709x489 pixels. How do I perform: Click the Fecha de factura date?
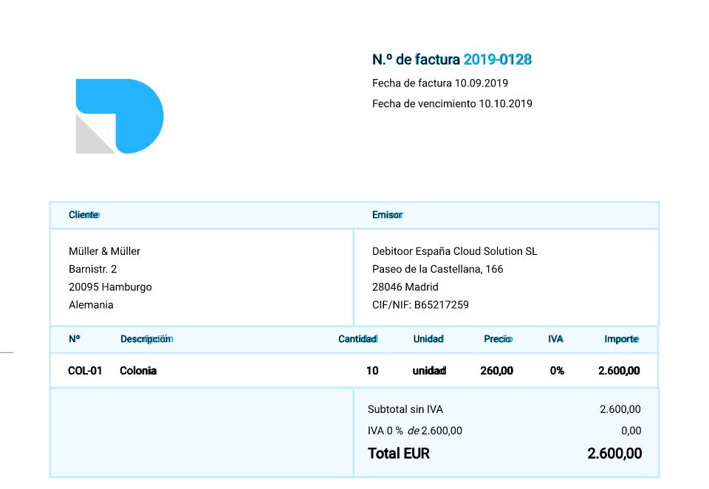coord(481,83)
